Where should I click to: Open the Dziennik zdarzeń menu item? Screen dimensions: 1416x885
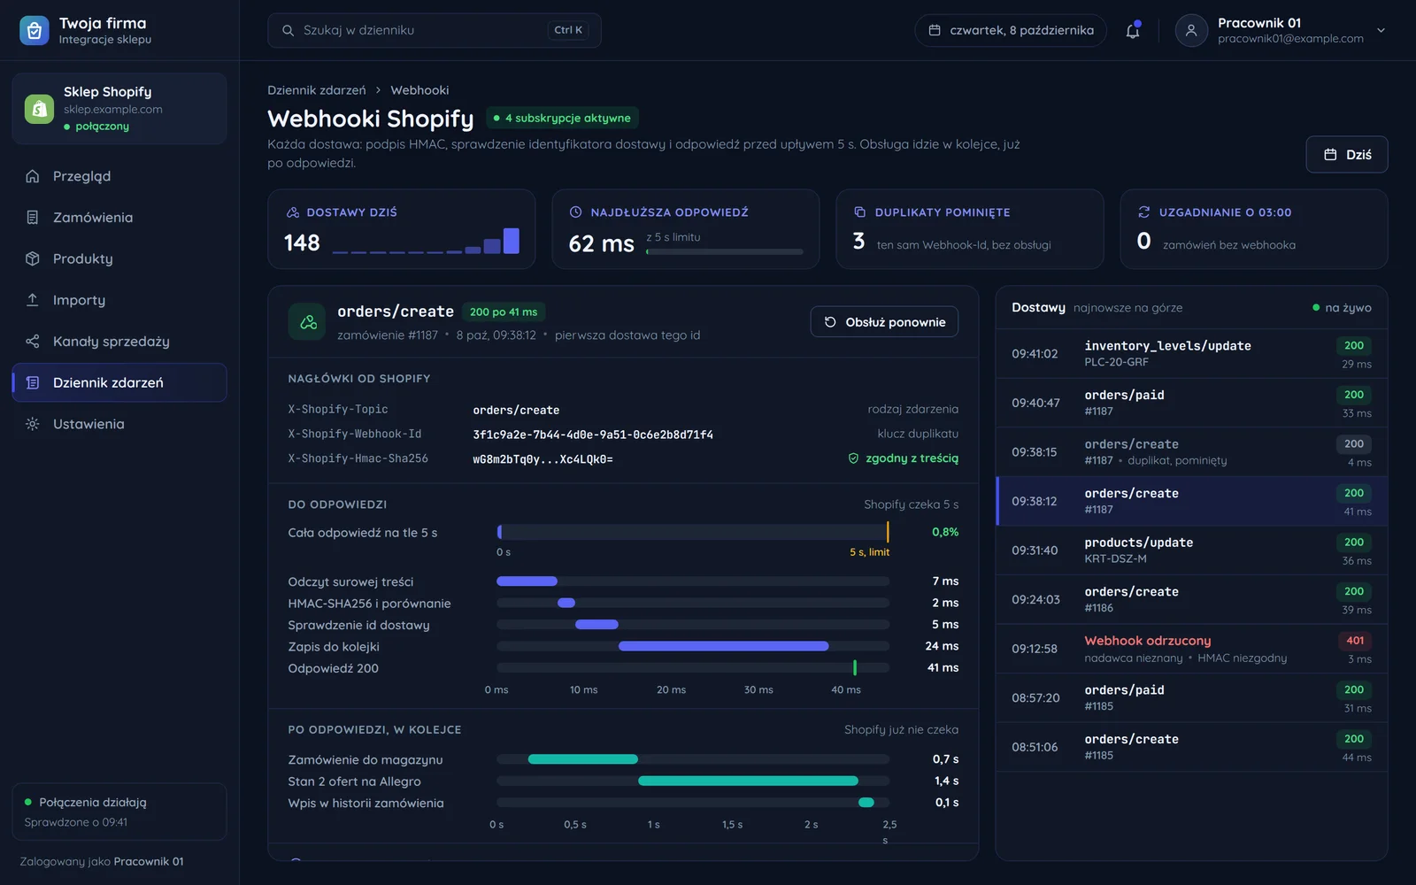coord(119,382)
